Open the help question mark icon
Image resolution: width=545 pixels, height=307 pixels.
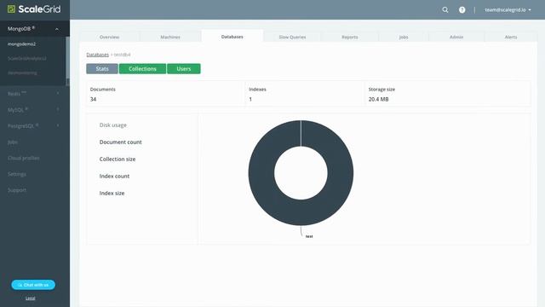[462, 9]
